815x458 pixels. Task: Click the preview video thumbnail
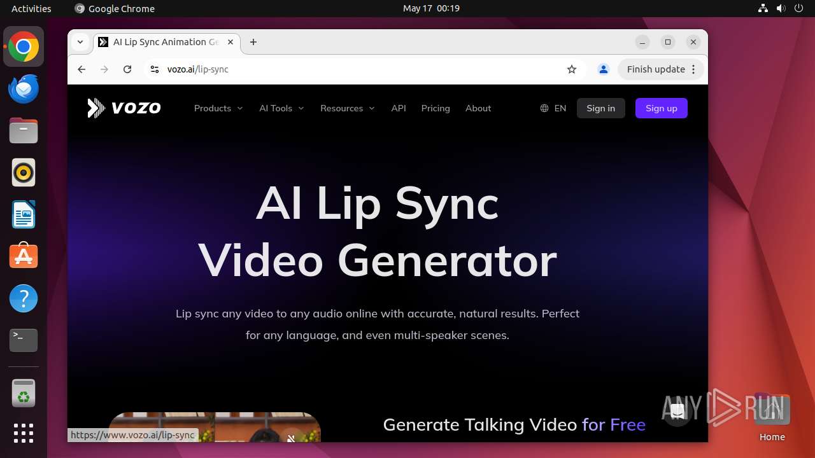pyautogui.click(x=214, y=427)
